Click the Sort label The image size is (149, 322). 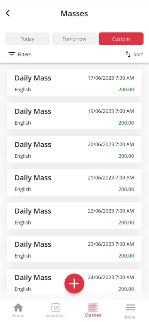pos(138,54)
